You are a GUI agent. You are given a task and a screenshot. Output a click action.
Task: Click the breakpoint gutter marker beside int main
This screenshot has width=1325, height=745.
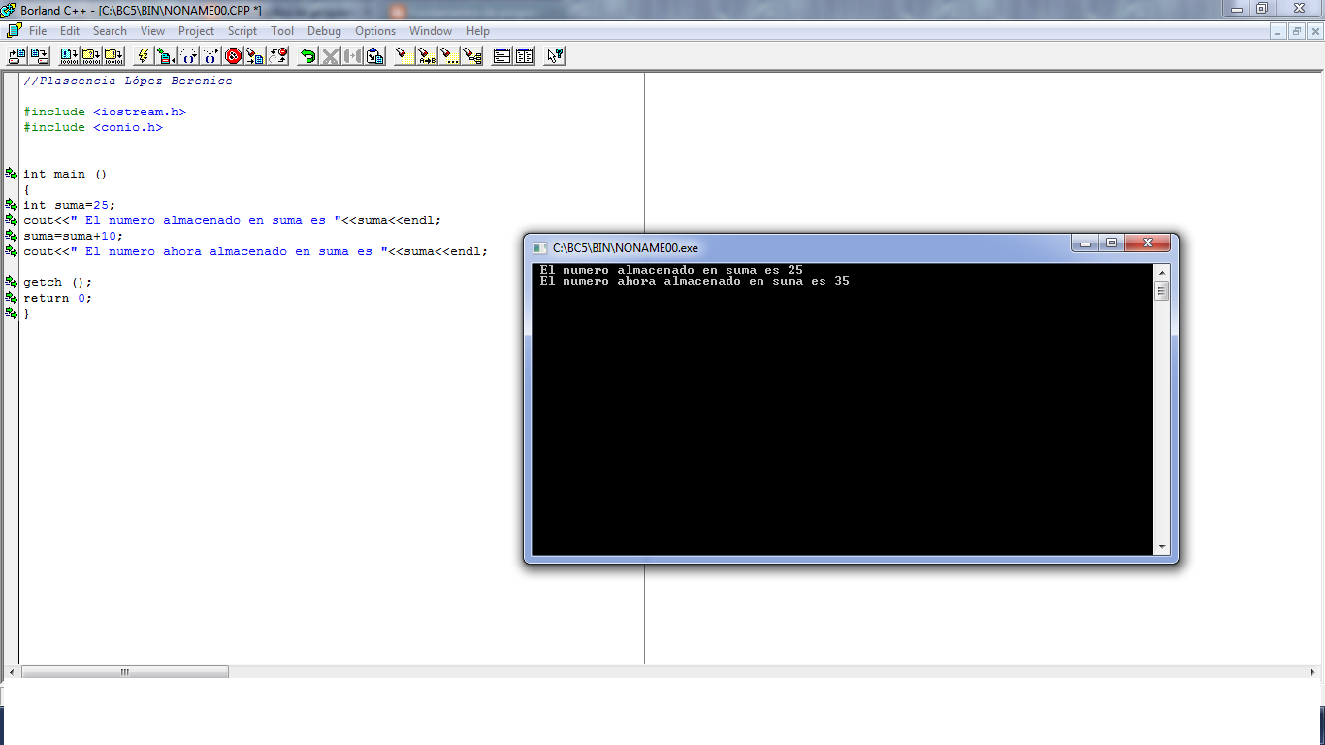tap(10, 174)
